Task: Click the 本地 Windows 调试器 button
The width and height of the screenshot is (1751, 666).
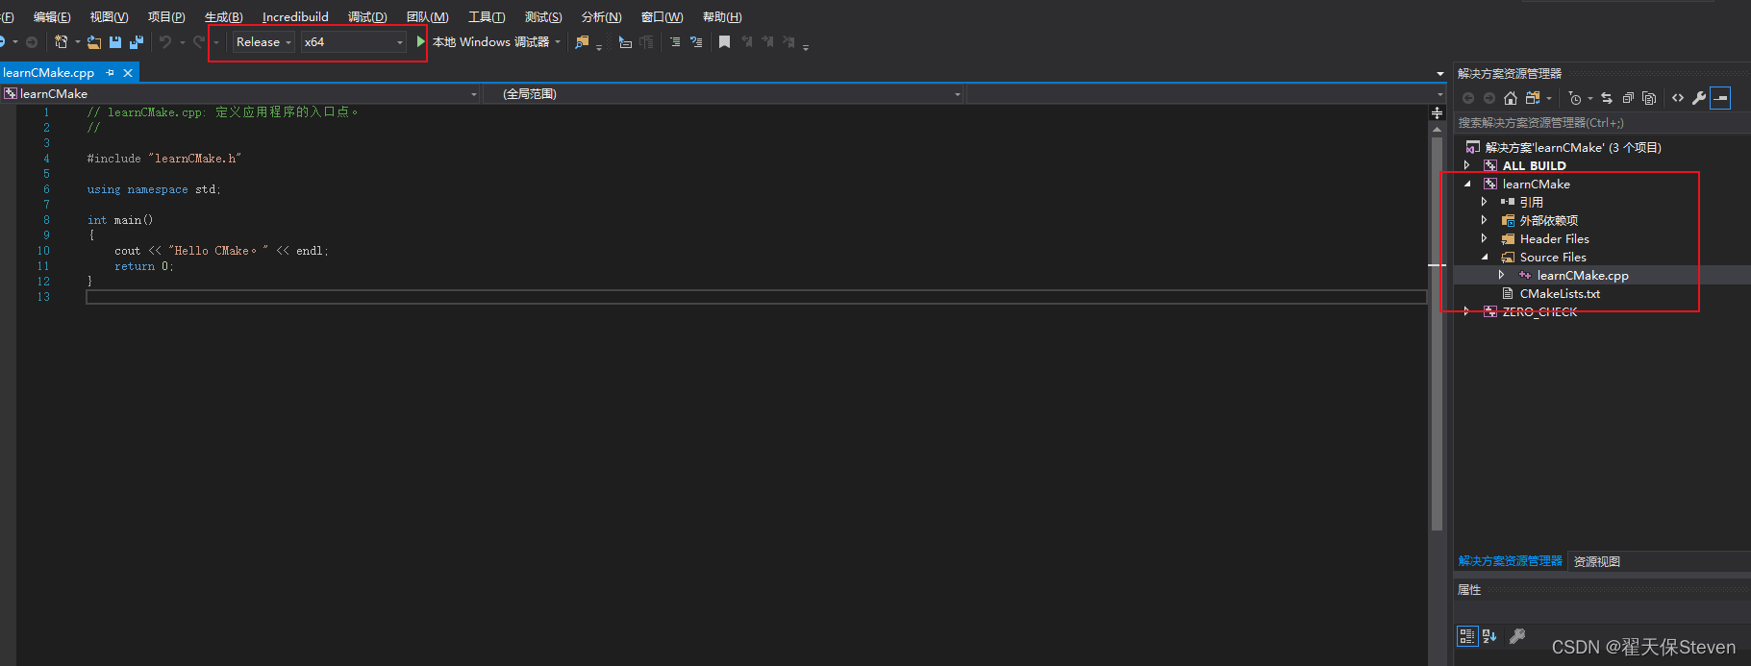Action: pyautogui.click(x=490, y=42)
